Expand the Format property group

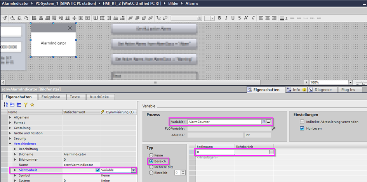pos(10,122)
